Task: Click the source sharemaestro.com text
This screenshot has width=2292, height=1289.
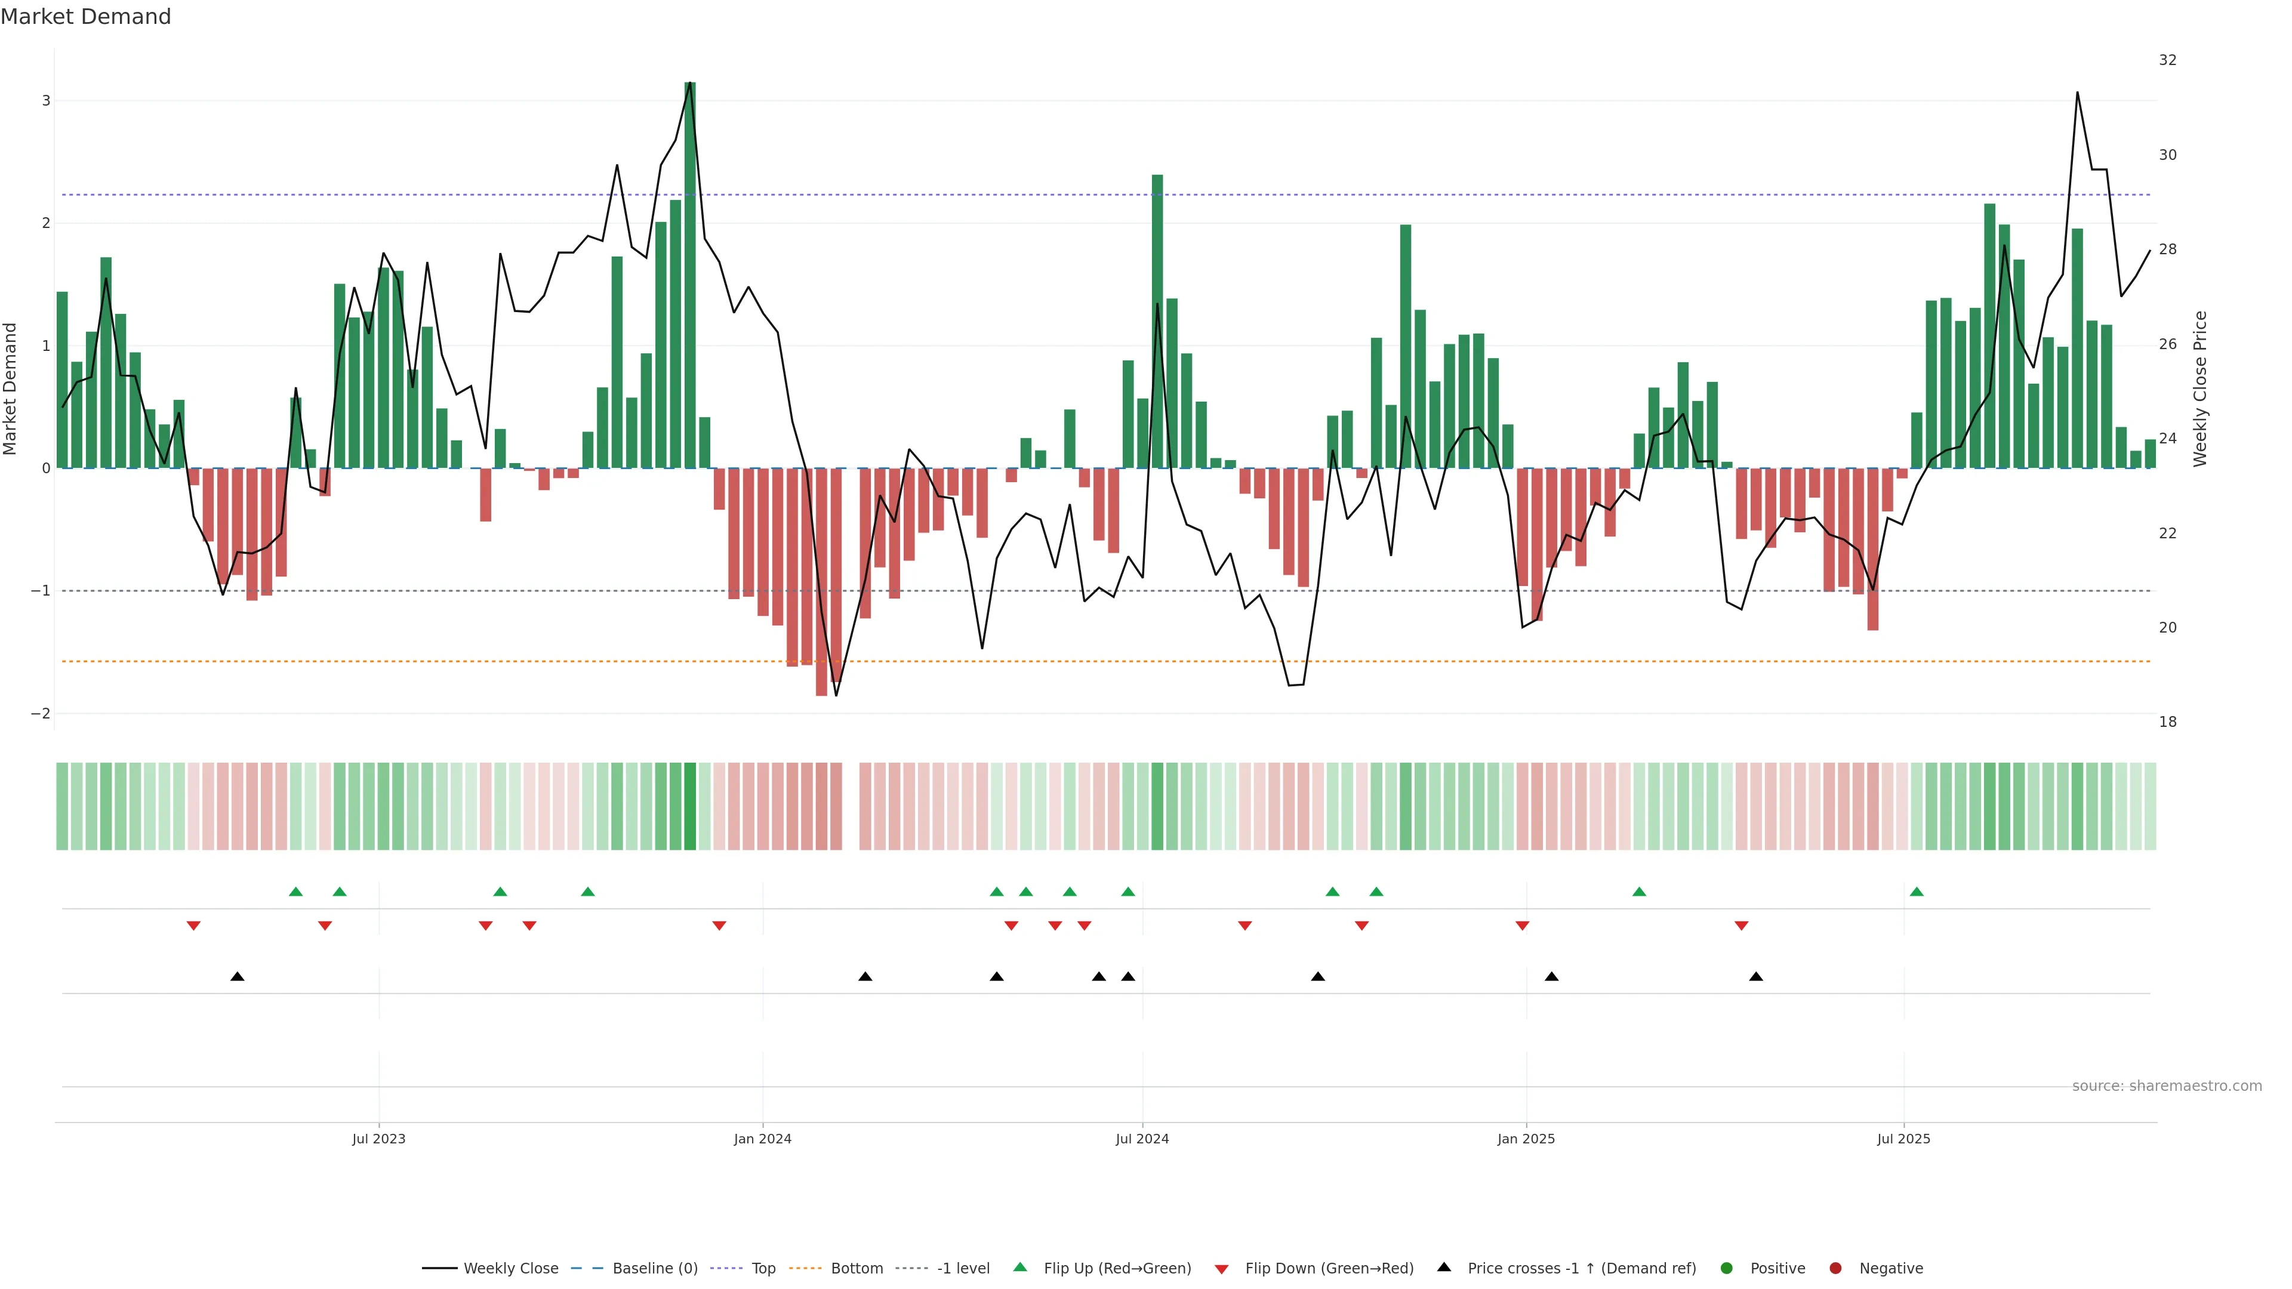Action: [x=2167, y=1086]
